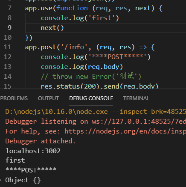Image resolution: width=186 pixels, height=187 pixels.
Task: Click 'localhost:3002' console output
Action: 33,151
